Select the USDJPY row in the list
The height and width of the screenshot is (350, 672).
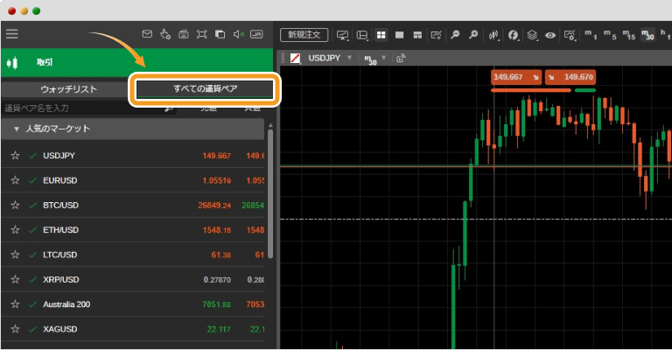click(133, 156)
